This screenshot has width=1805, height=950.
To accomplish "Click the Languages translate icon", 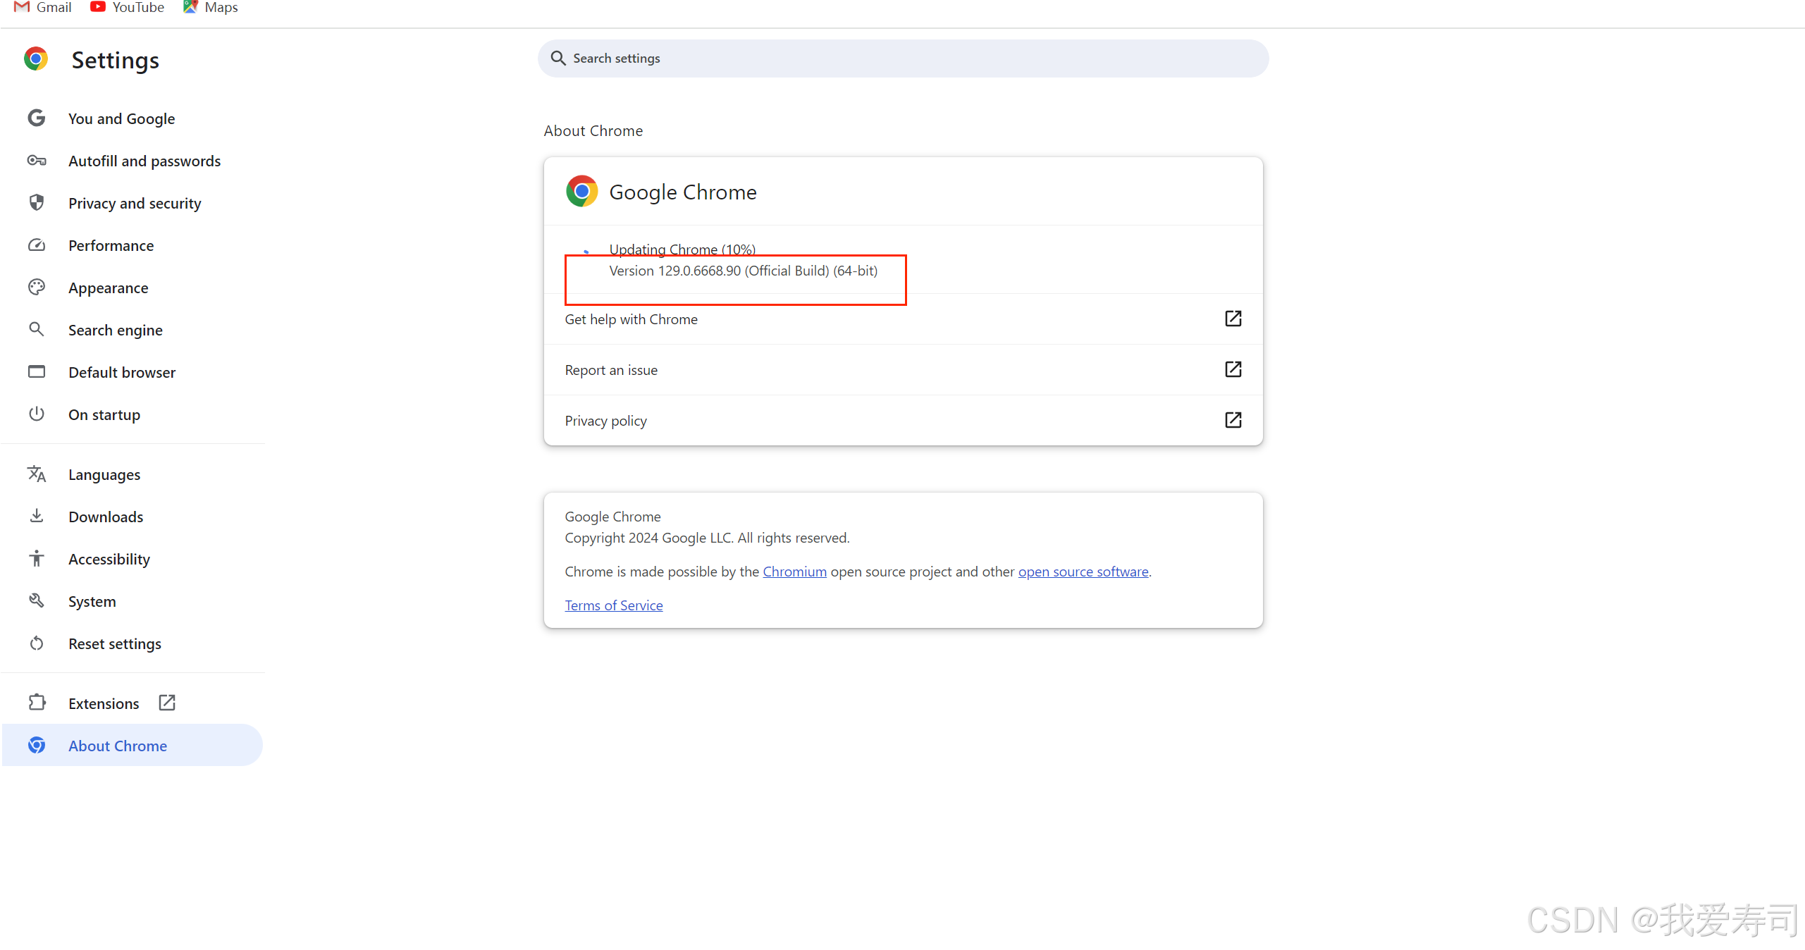I will 37,474.
